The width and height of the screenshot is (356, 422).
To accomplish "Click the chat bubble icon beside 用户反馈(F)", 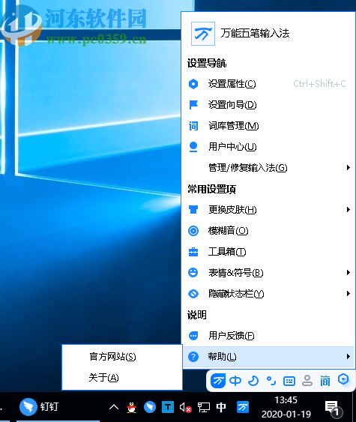I will (x=193, y=336).
